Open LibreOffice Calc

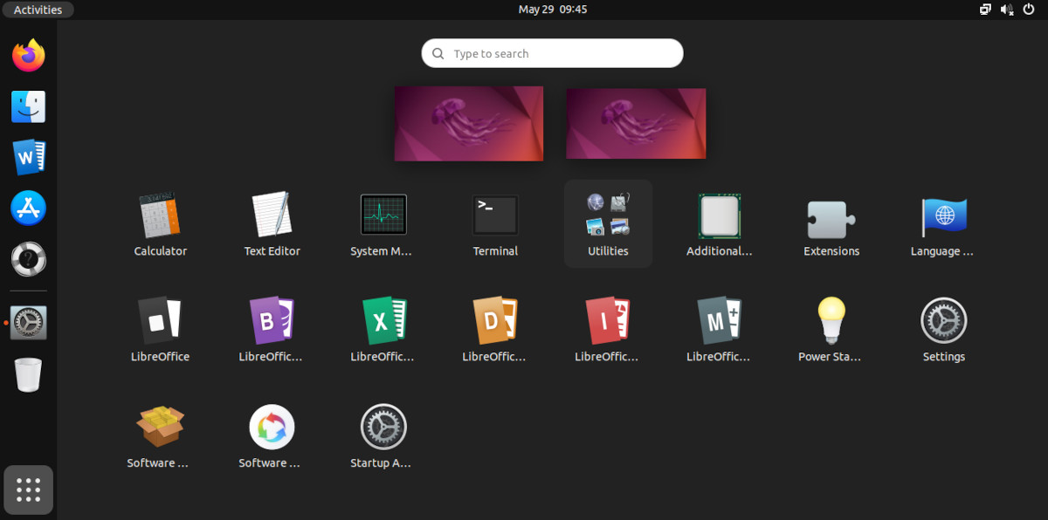point(383,319)
